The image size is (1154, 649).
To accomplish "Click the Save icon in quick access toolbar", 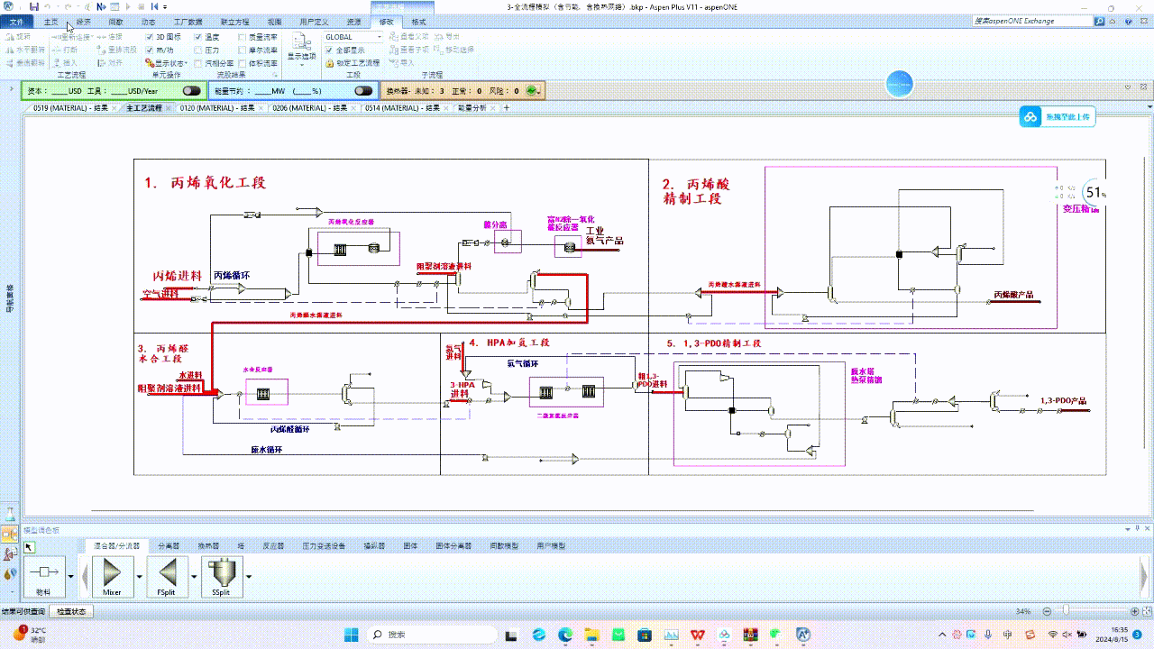I will coord(34,6).
